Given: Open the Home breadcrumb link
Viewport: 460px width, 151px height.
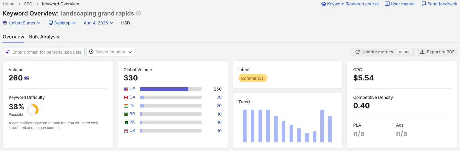Looking at the screenshot, I should [8, 4].
